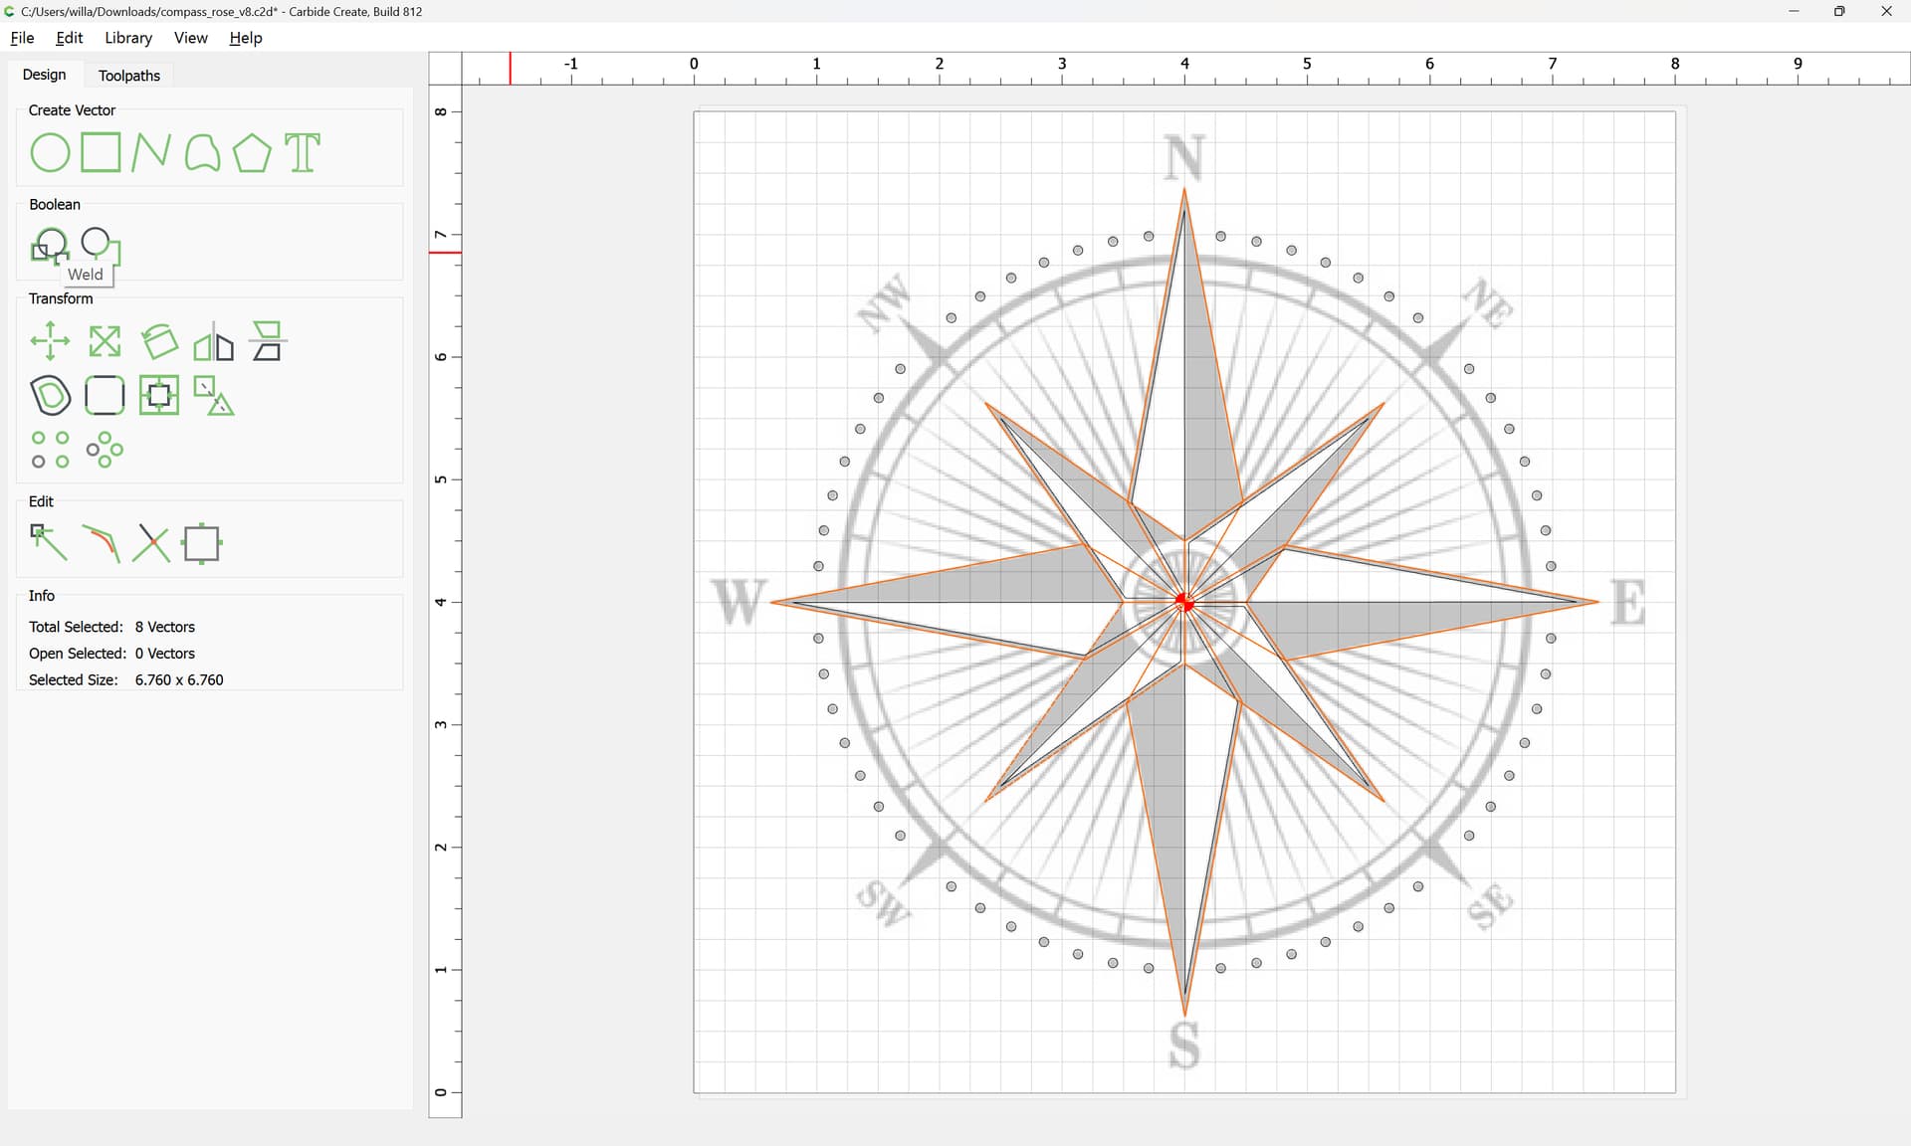Open the Circular Array tool
The height and width of the screenshot is (1146, 1911).
105,450
